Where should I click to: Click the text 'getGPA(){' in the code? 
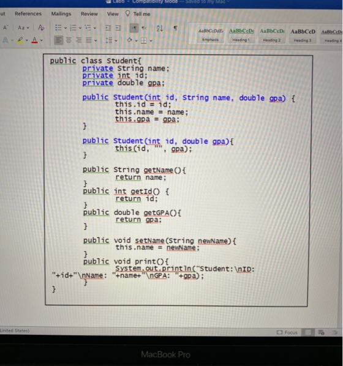[162, 212]
